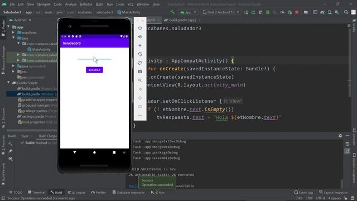Open the Event Log
This screenshot has height=201, width=357.
point(303,192)
